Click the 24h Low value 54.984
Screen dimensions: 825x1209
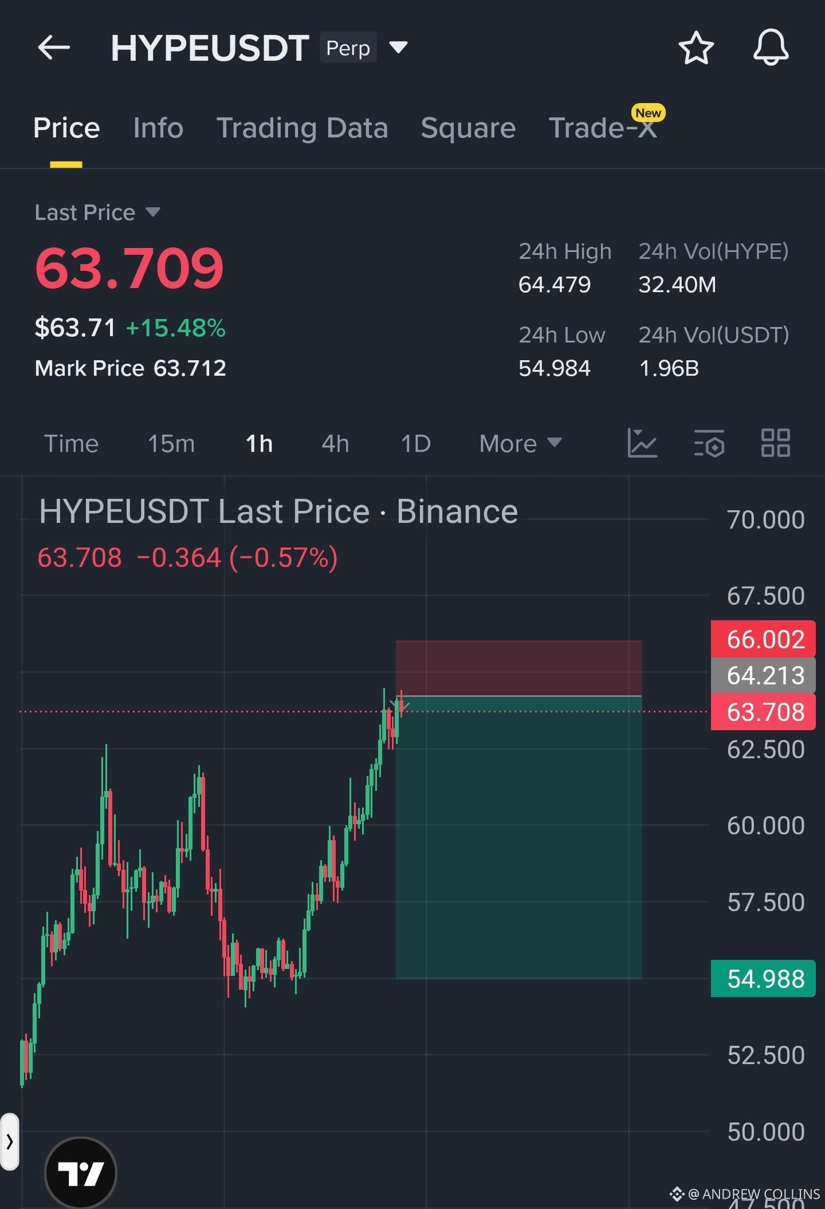coord(555,368)
